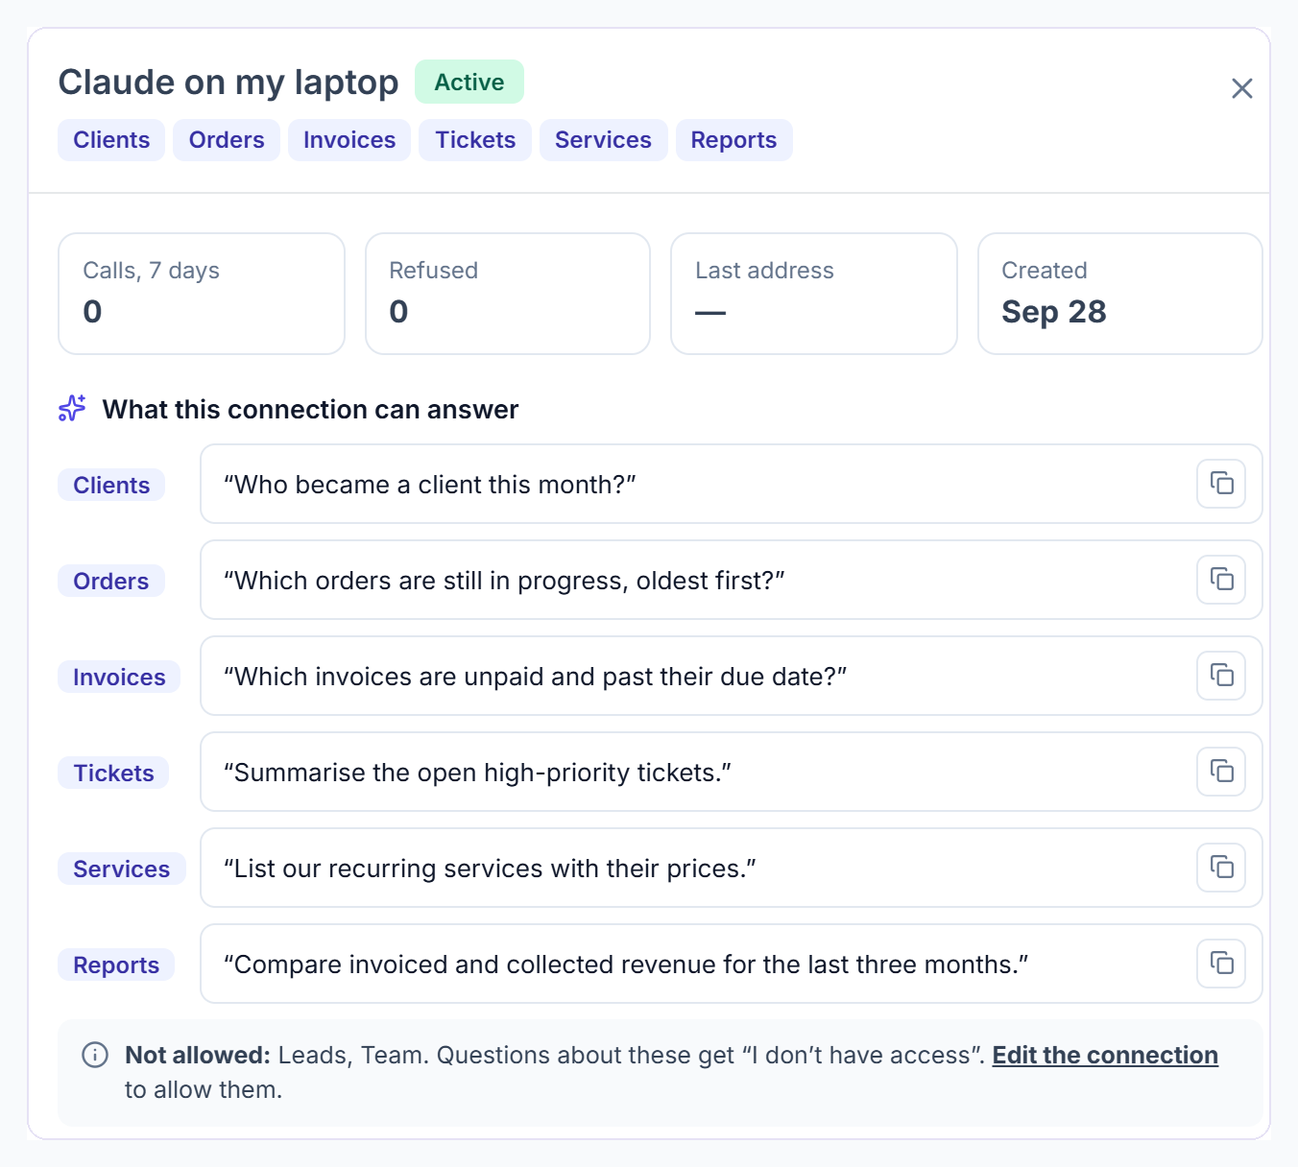Select the Services tag in the header

[x=603, y=140]
